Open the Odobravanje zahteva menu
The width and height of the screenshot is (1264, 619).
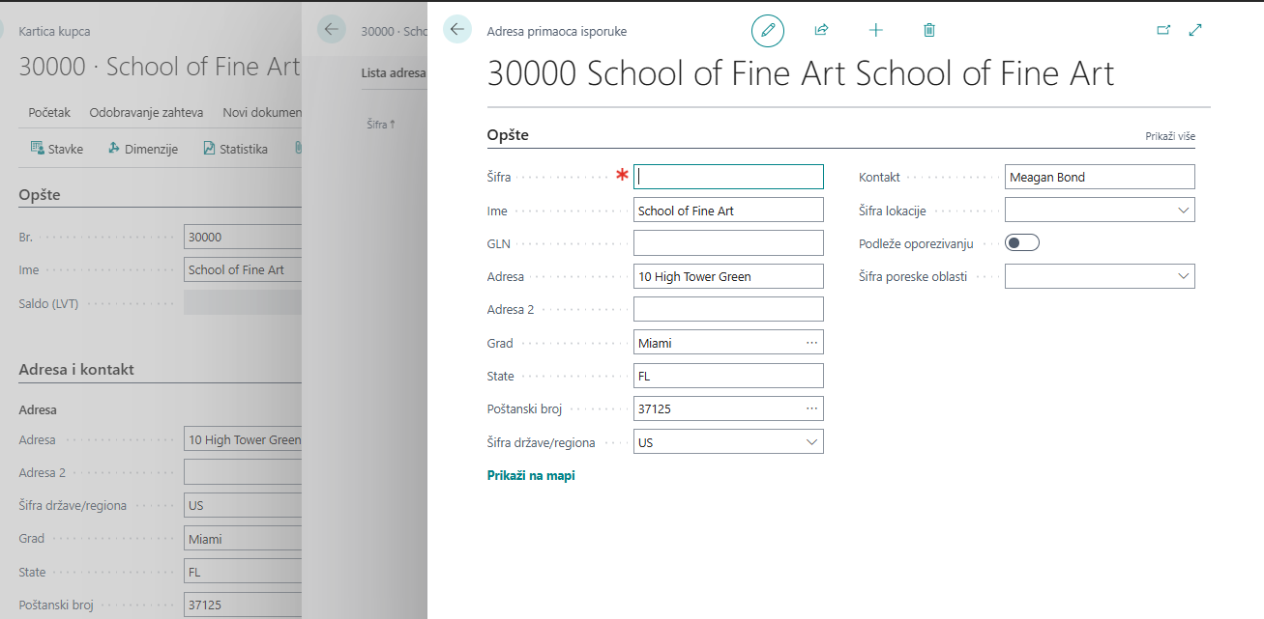point(146,113)
